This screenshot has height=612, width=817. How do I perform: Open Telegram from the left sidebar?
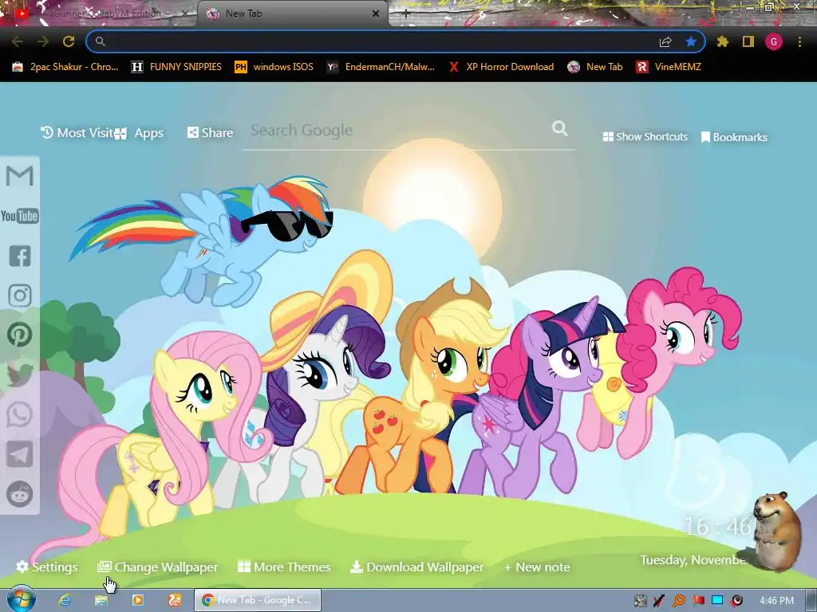[x=20, y=454]
